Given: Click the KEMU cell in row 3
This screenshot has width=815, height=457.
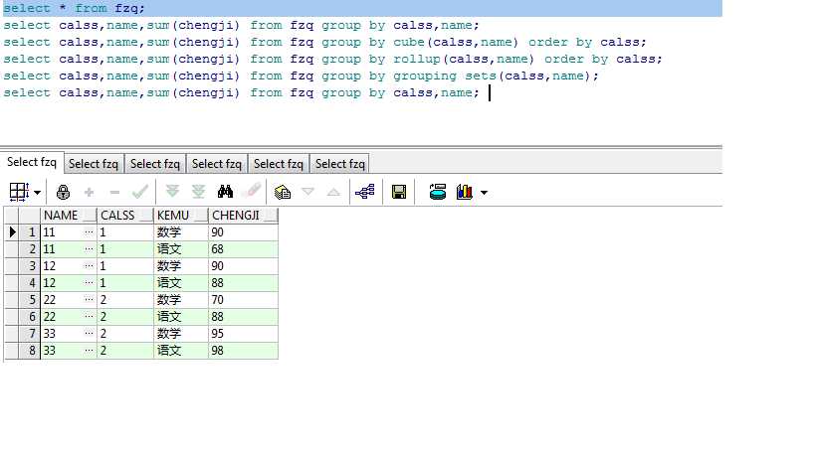Looking at the screenshot, I should tap(181, 266).
